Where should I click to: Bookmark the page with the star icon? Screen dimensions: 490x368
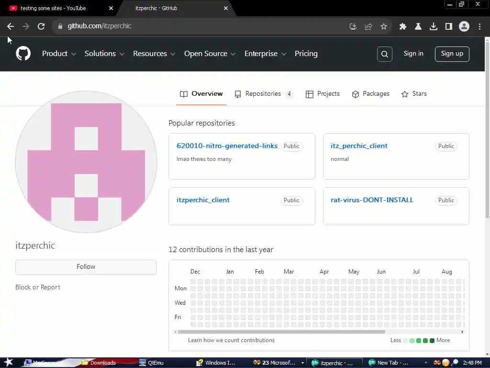tap(383, 27)
